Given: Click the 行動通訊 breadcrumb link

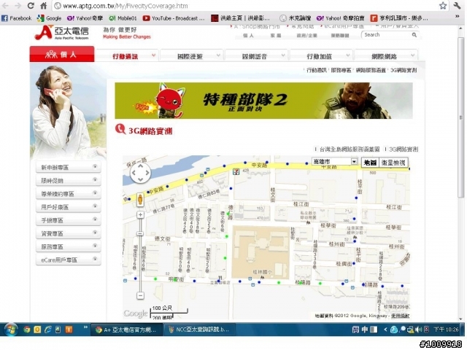Looking at the screenshot, I should pos(316,70).
